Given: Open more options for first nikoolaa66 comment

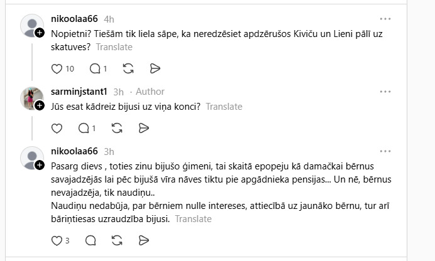Looking at the screenshot, I should click(x=385, y=19).
